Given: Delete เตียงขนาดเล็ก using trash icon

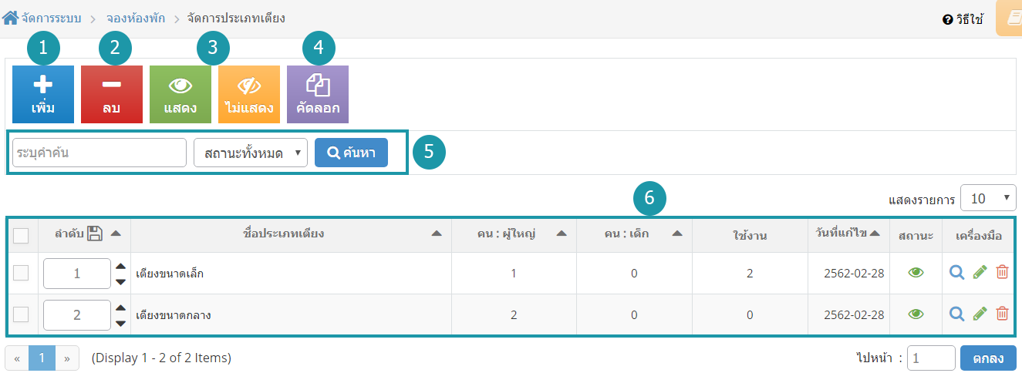Looking at the screenshot, I should pos(1002,272).
